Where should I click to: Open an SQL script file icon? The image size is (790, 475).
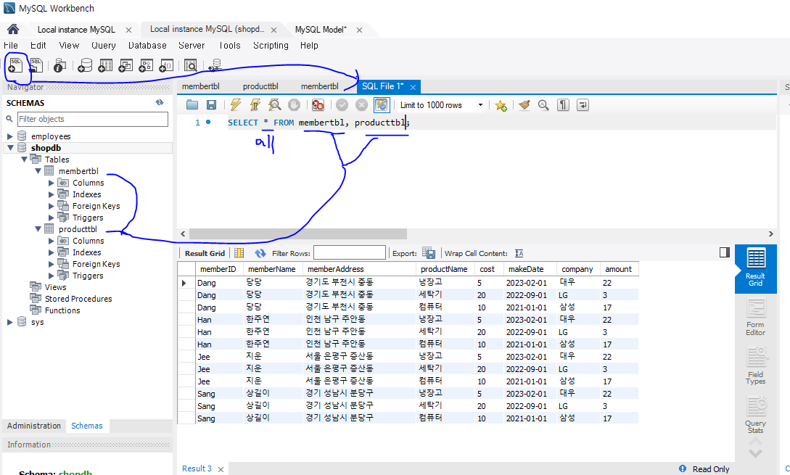[36, 65]
